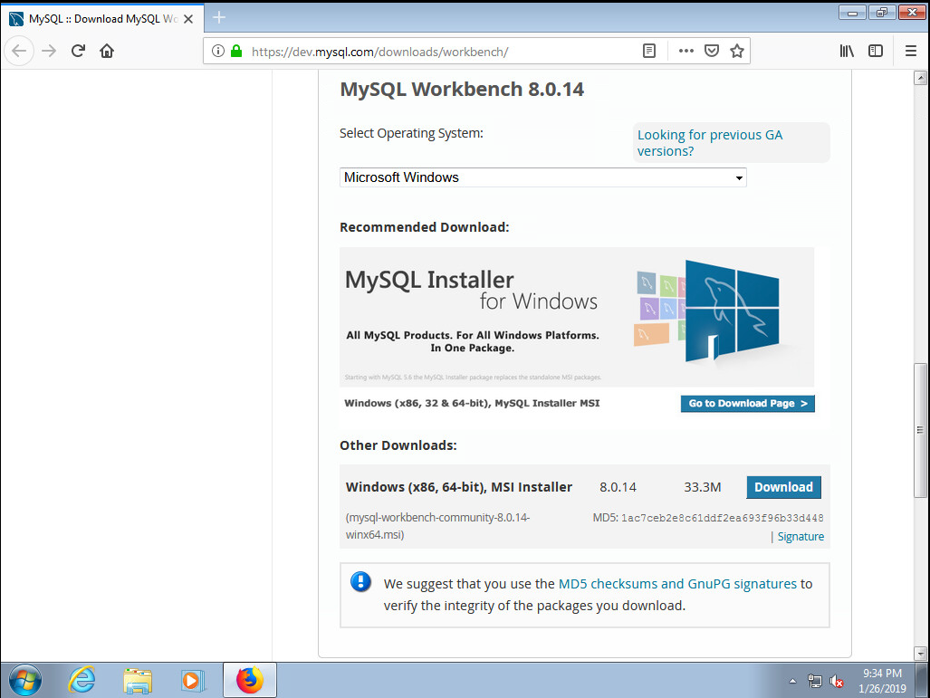Close the MySQL download tab
This screenshot has width=930, height=698.
point(188,19)
